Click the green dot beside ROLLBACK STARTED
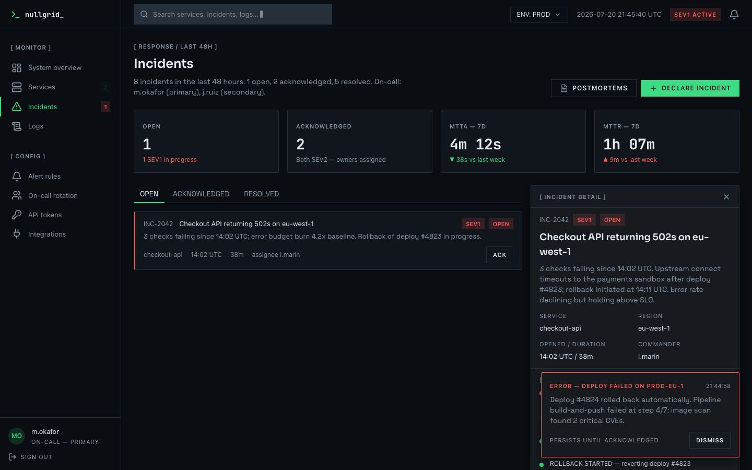This screenshot has width=752, height=470. pos(542,464)
